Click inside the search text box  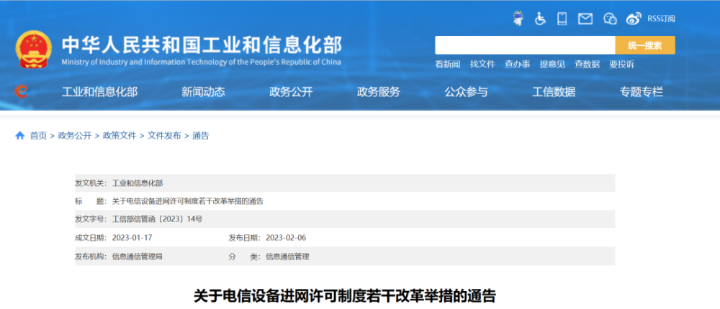point(524,45)
